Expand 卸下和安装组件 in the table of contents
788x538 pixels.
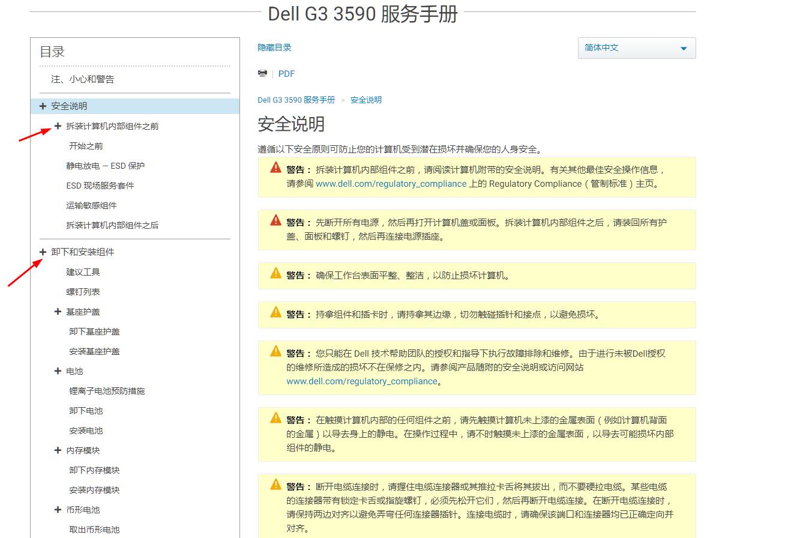tap(42, 251)
